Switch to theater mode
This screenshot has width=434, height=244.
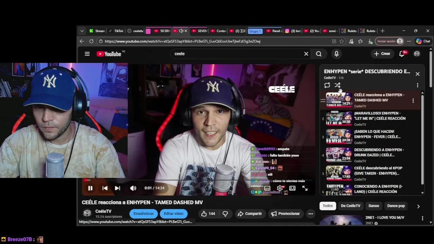click(292, 188)
